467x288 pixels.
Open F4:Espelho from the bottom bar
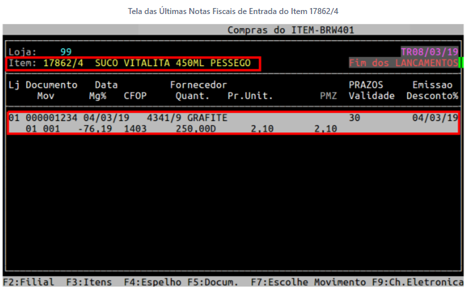149,282
